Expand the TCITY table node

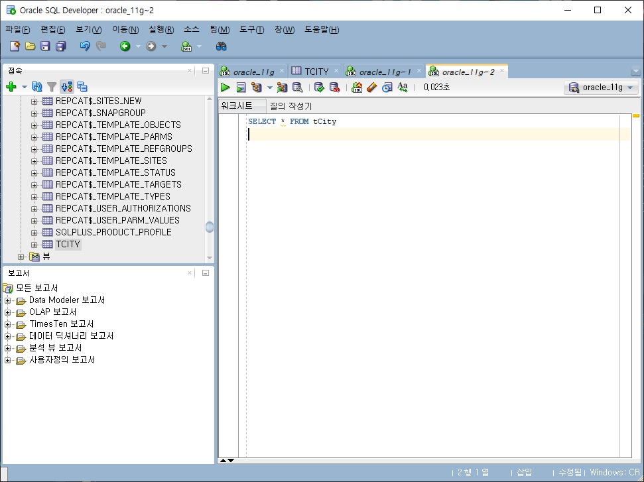click(34, 245)
